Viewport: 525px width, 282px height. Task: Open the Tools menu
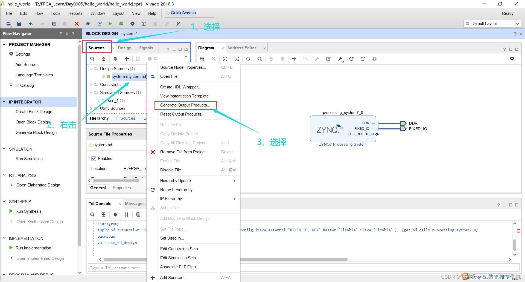tap(55, 13)
